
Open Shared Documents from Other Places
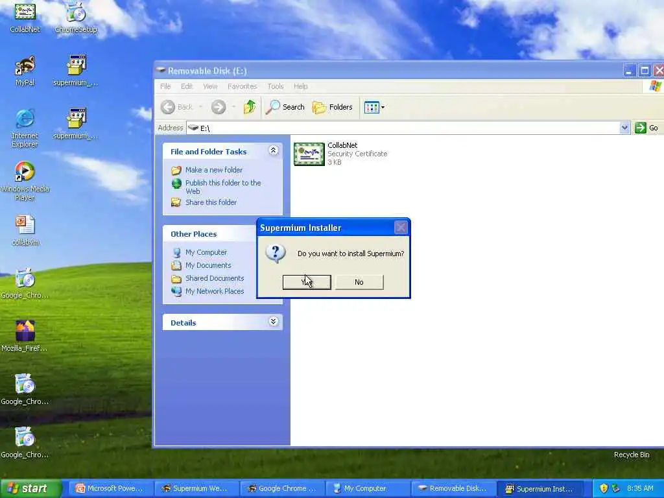click(x=214, y=278)
